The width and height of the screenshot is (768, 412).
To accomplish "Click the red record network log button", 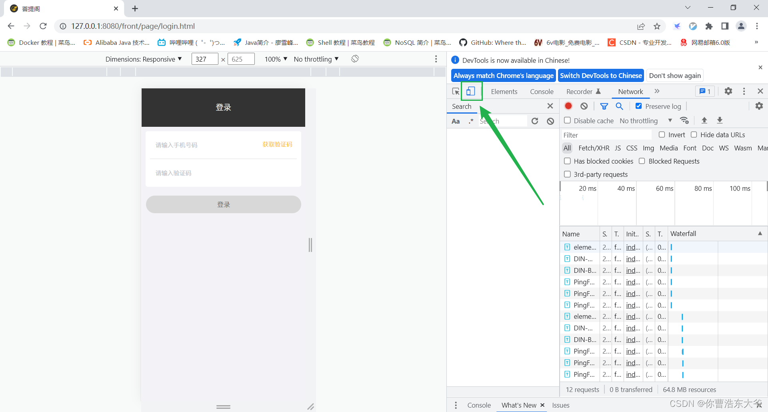I will pyautogui.click(x=568, y=106).
